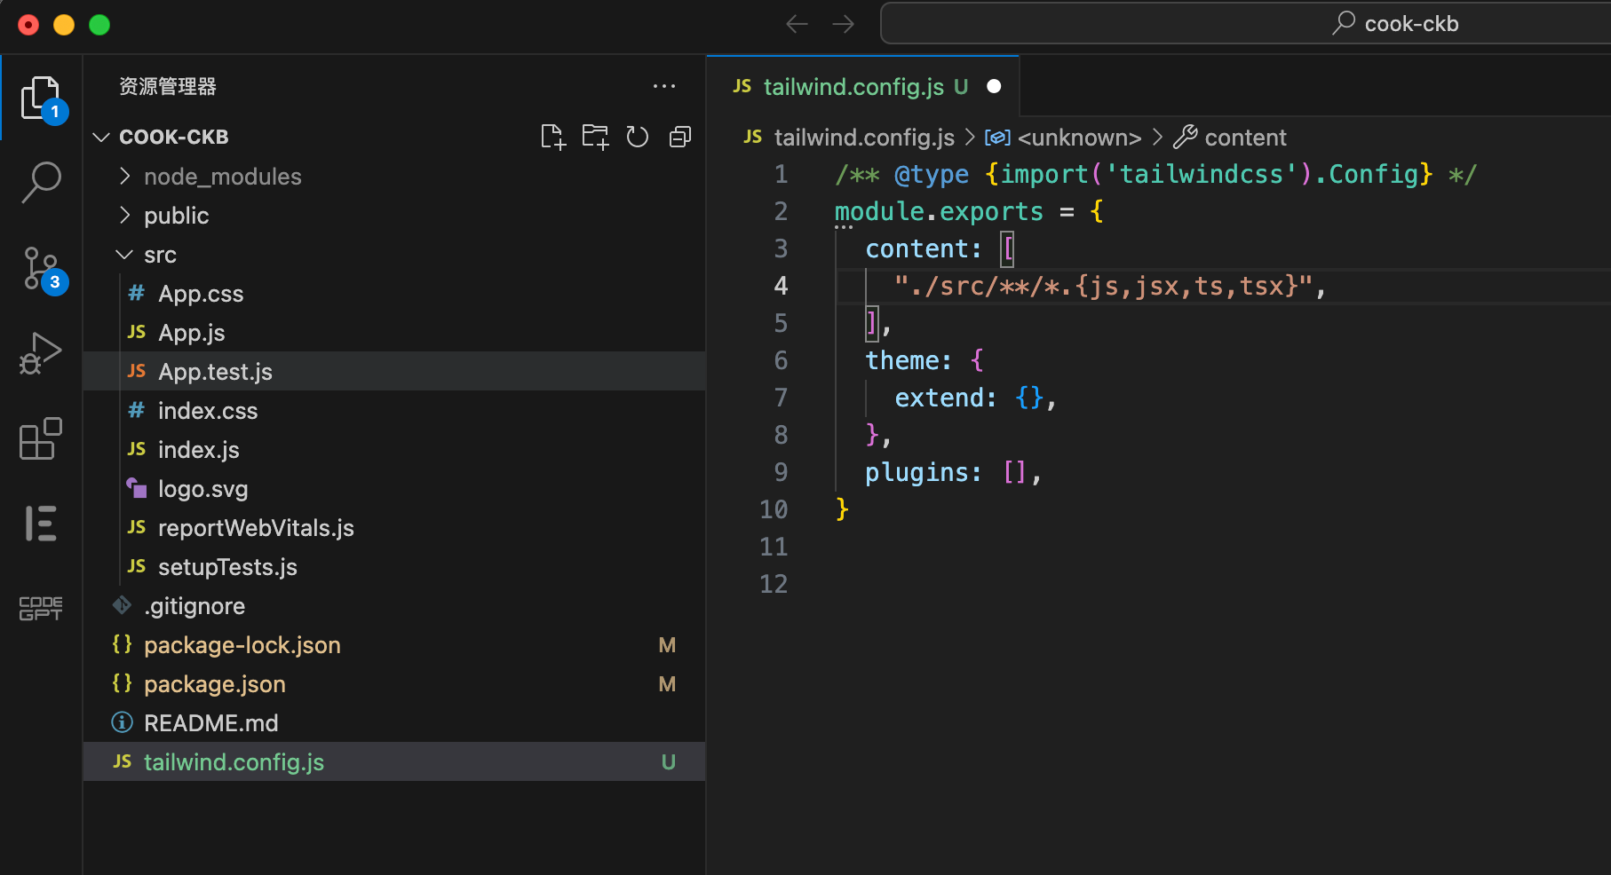Click the 资源管理器 explorer title

pyautogui.click(x=168, y=86)
